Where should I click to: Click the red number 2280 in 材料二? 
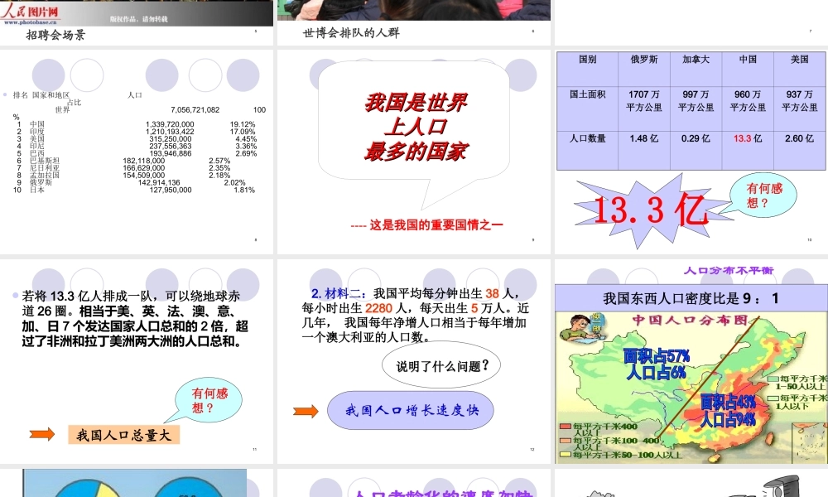coord(378,308)
